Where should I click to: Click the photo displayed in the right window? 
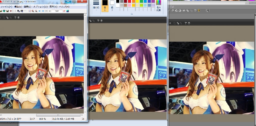(x=211, y=78)
